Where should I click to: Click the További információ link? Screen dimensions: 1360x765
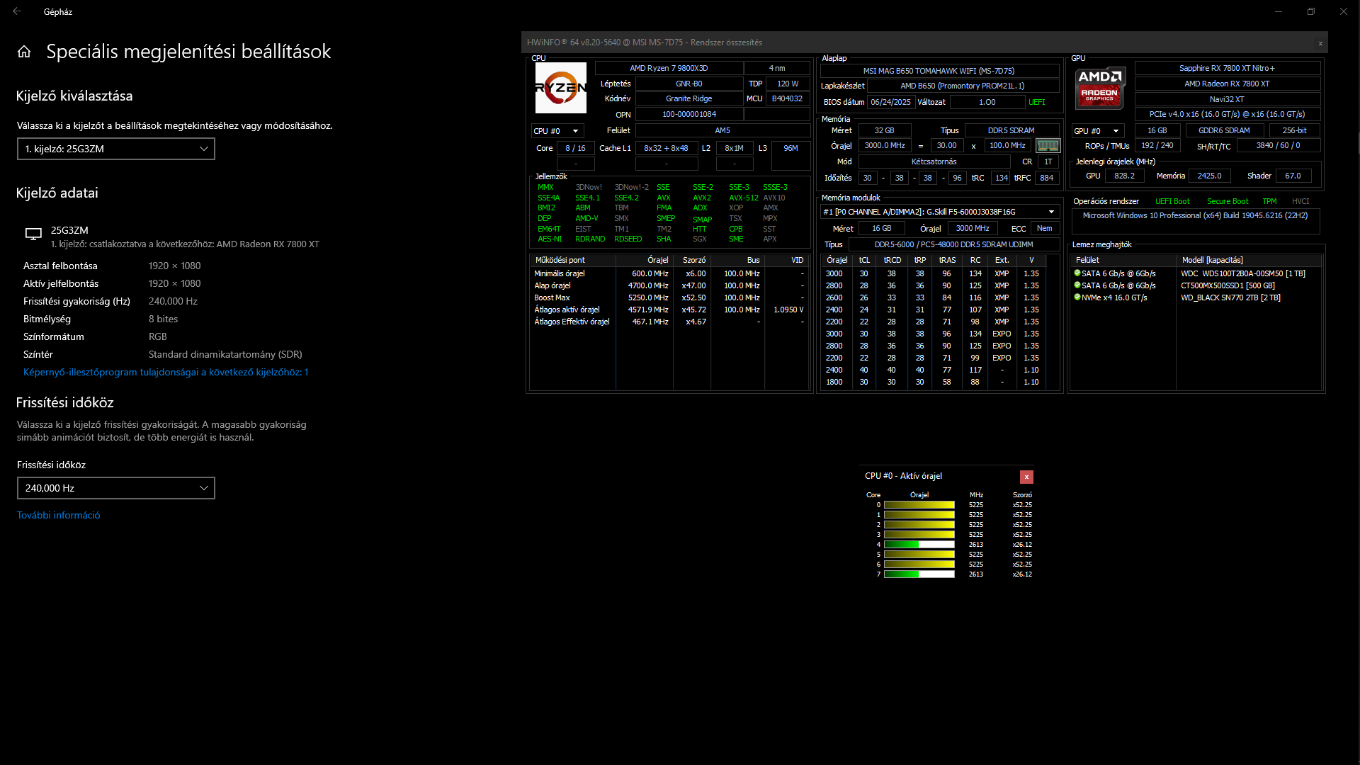tap(58, 516)
